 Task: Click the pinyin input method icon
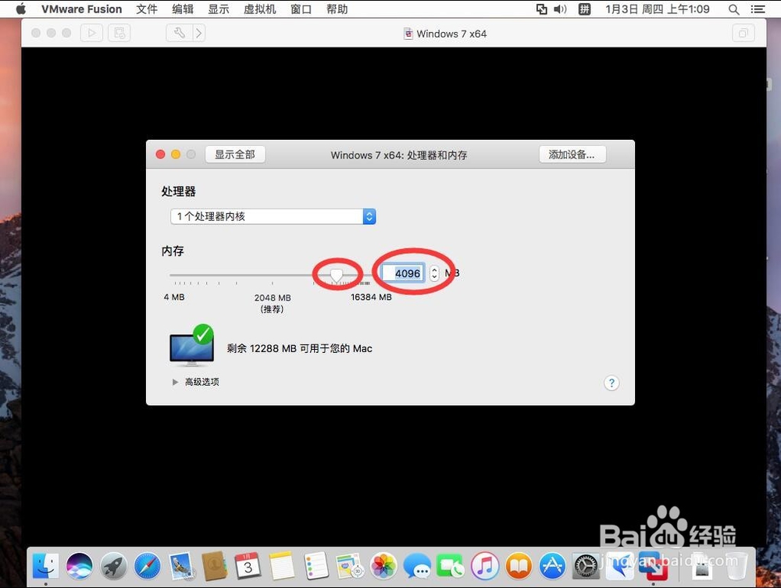584,9
